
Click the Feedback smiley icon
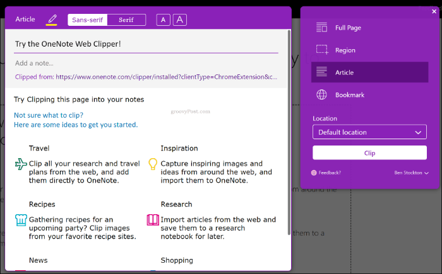point(314,173)
